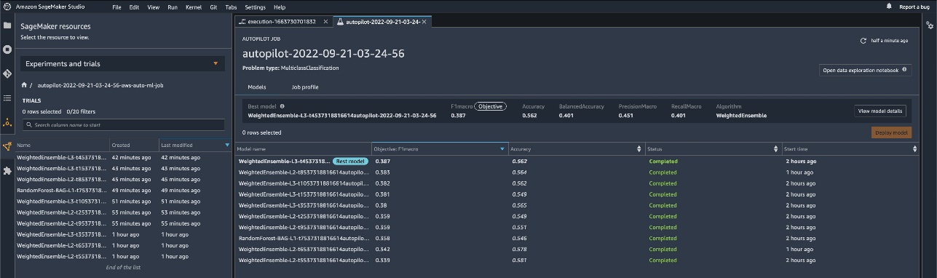
Task: Open the Git menu
Action: click(x=213, y=7)
